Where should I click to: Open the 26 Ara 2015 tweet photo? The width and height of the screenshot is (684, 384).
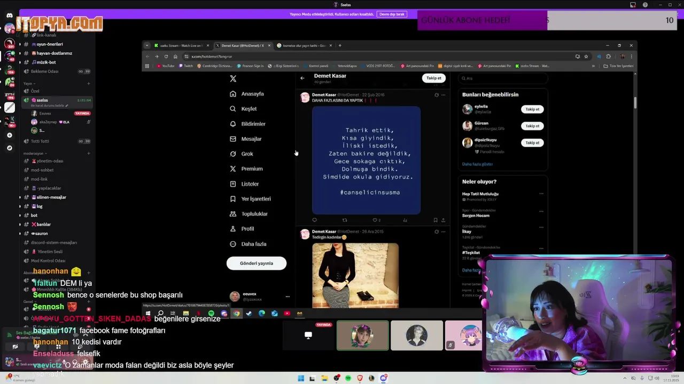click(x=355, y=276)
